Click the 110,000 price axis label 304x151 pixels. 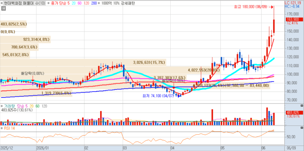point(293,66)
